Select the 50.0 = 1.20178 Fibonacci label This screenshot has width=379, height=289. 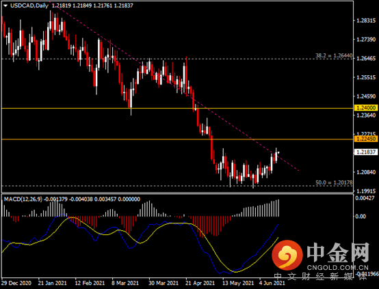(x=334, y=182)
